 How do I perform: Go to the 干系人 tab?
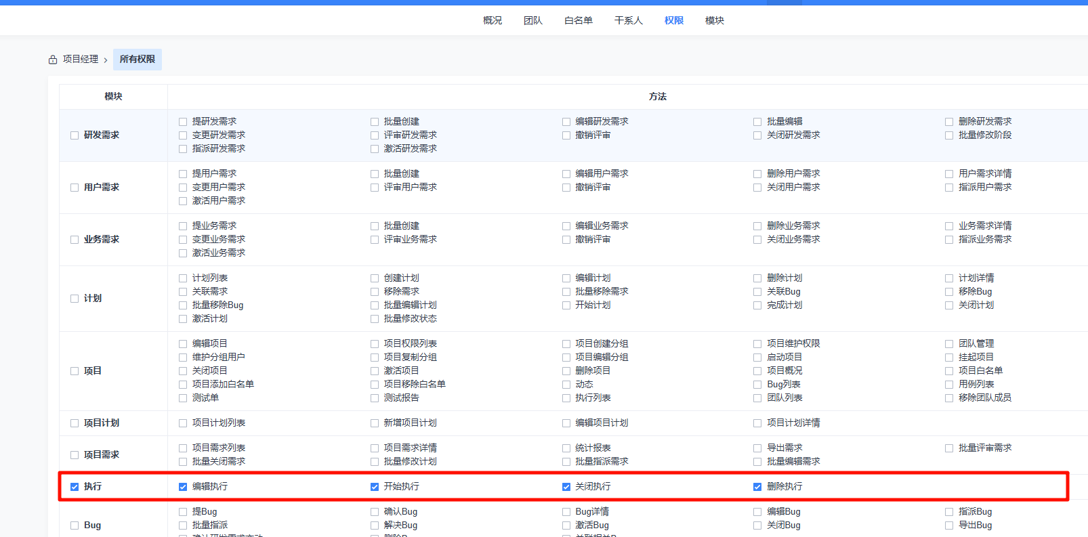tap(628, 20)
